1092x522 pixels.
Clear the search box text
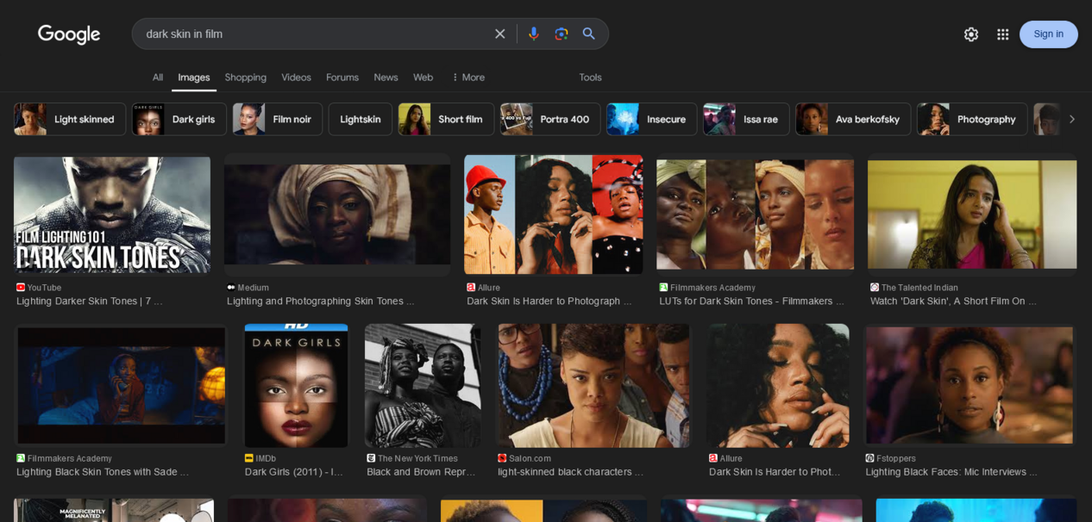click(499, 34)
